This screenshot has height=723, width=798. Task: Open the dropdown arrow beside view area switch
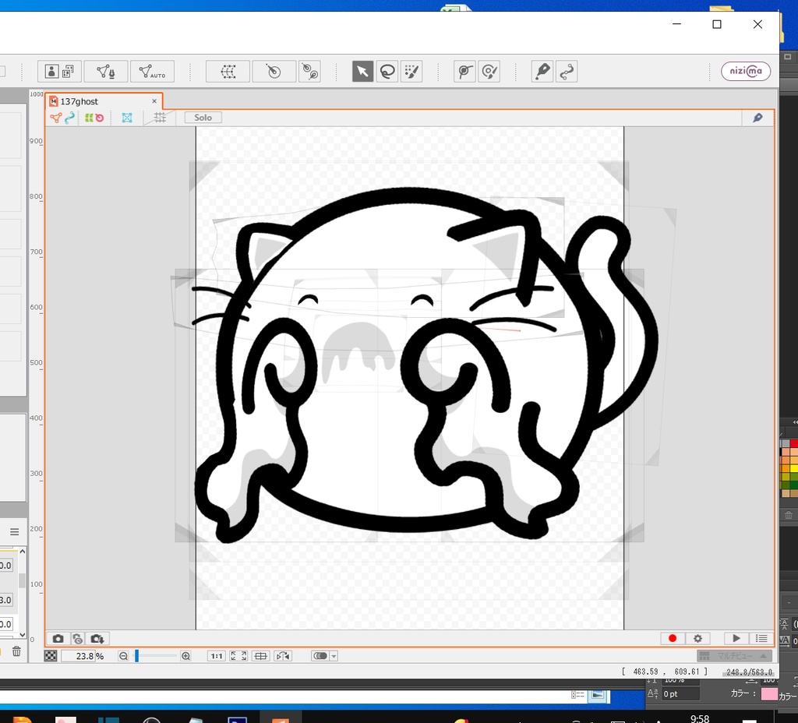pos(334,656)
